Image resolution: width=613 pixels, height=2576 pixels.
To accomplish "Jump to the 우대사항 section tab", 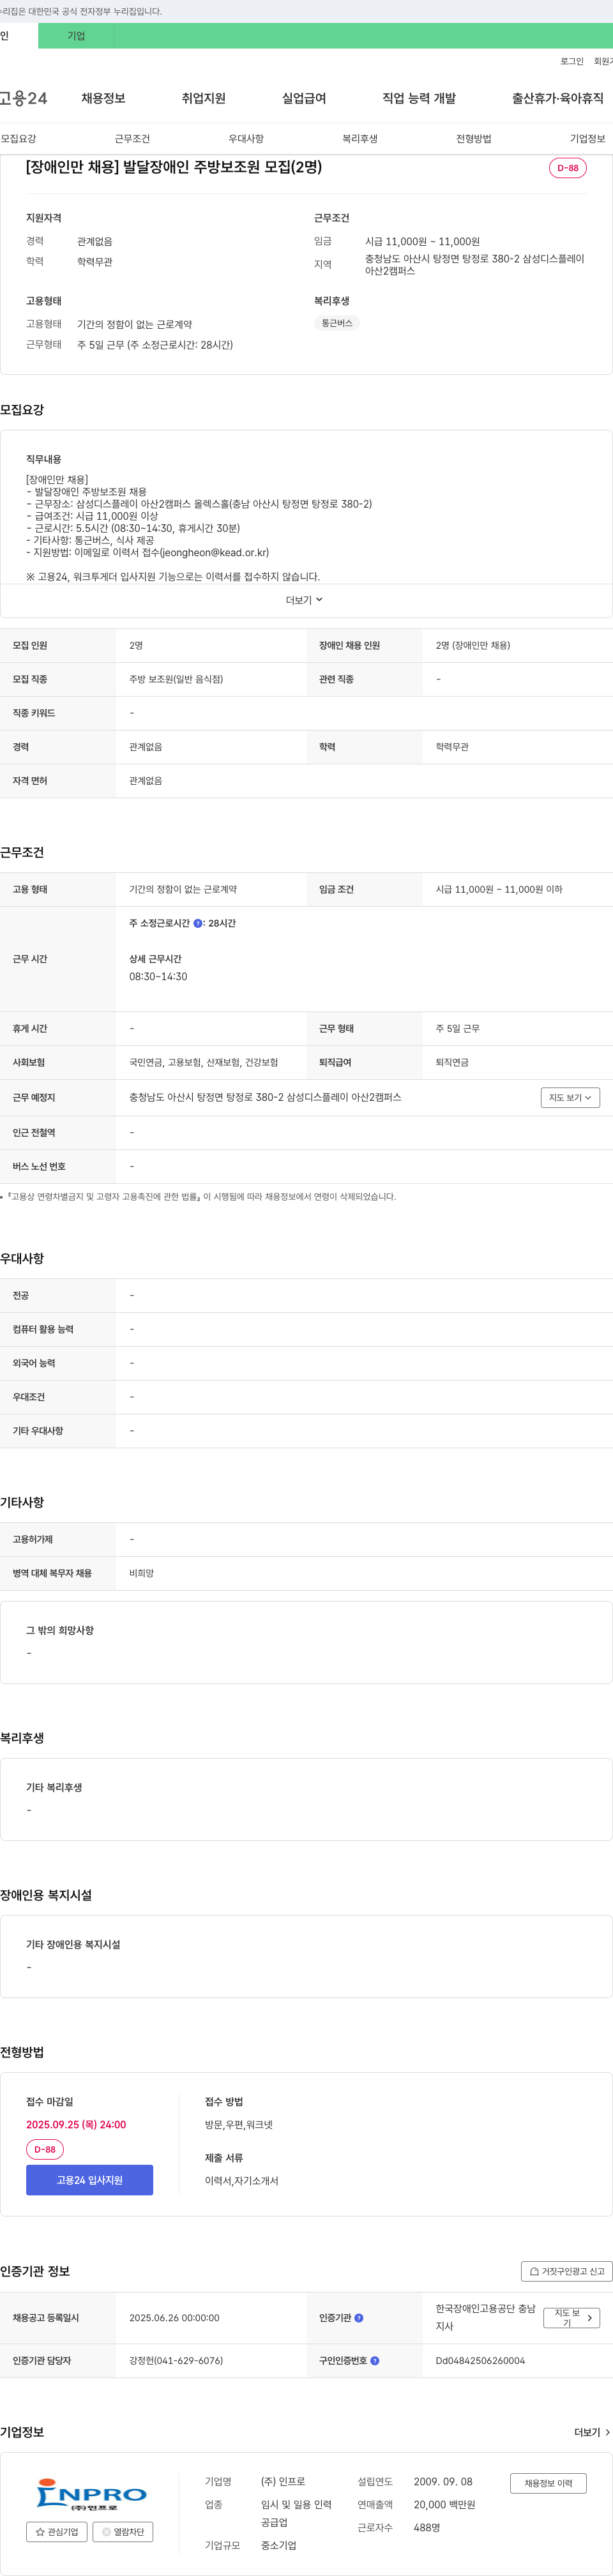I will [246, 139].
